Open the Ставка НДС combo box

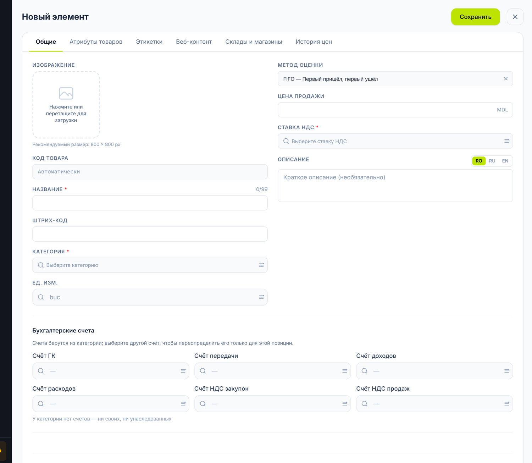(x=395, y=141)
